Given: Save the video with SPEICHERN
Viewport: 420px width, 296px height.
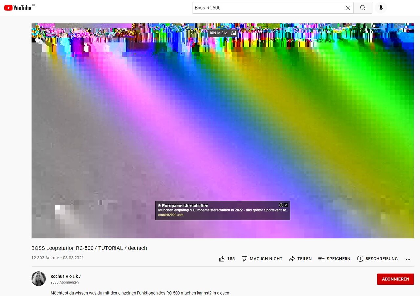Looking at the screenshot, I should (x=334, y=259).
